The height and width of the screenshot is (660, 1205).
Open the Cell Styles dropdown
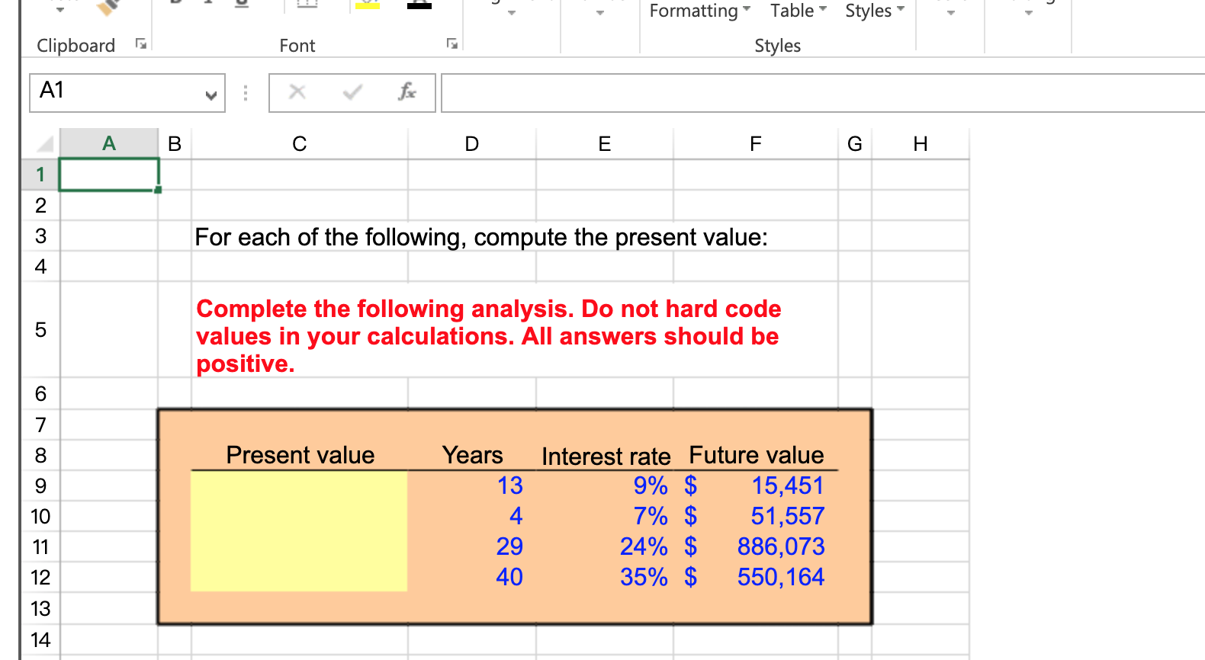point(875,11)
